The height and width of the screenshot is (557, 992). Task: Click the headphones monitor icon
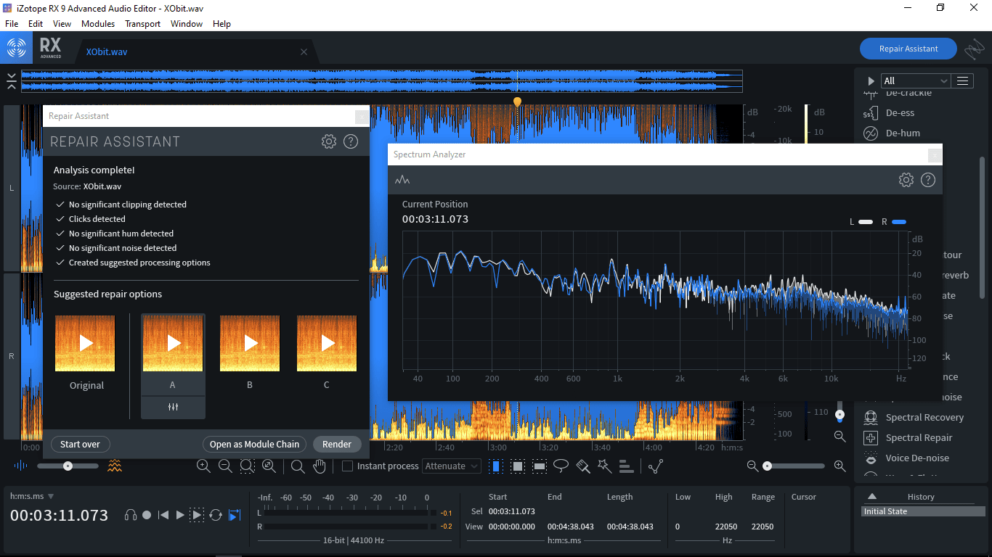(x=131, y=515)
